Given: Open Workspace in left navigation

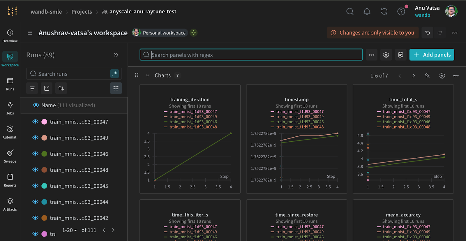Looking at the screenshot, I should point(10,59).
